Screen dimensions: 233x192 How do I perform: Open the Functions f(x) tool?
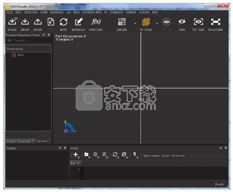pyautogui.click(x=96, y=22)
